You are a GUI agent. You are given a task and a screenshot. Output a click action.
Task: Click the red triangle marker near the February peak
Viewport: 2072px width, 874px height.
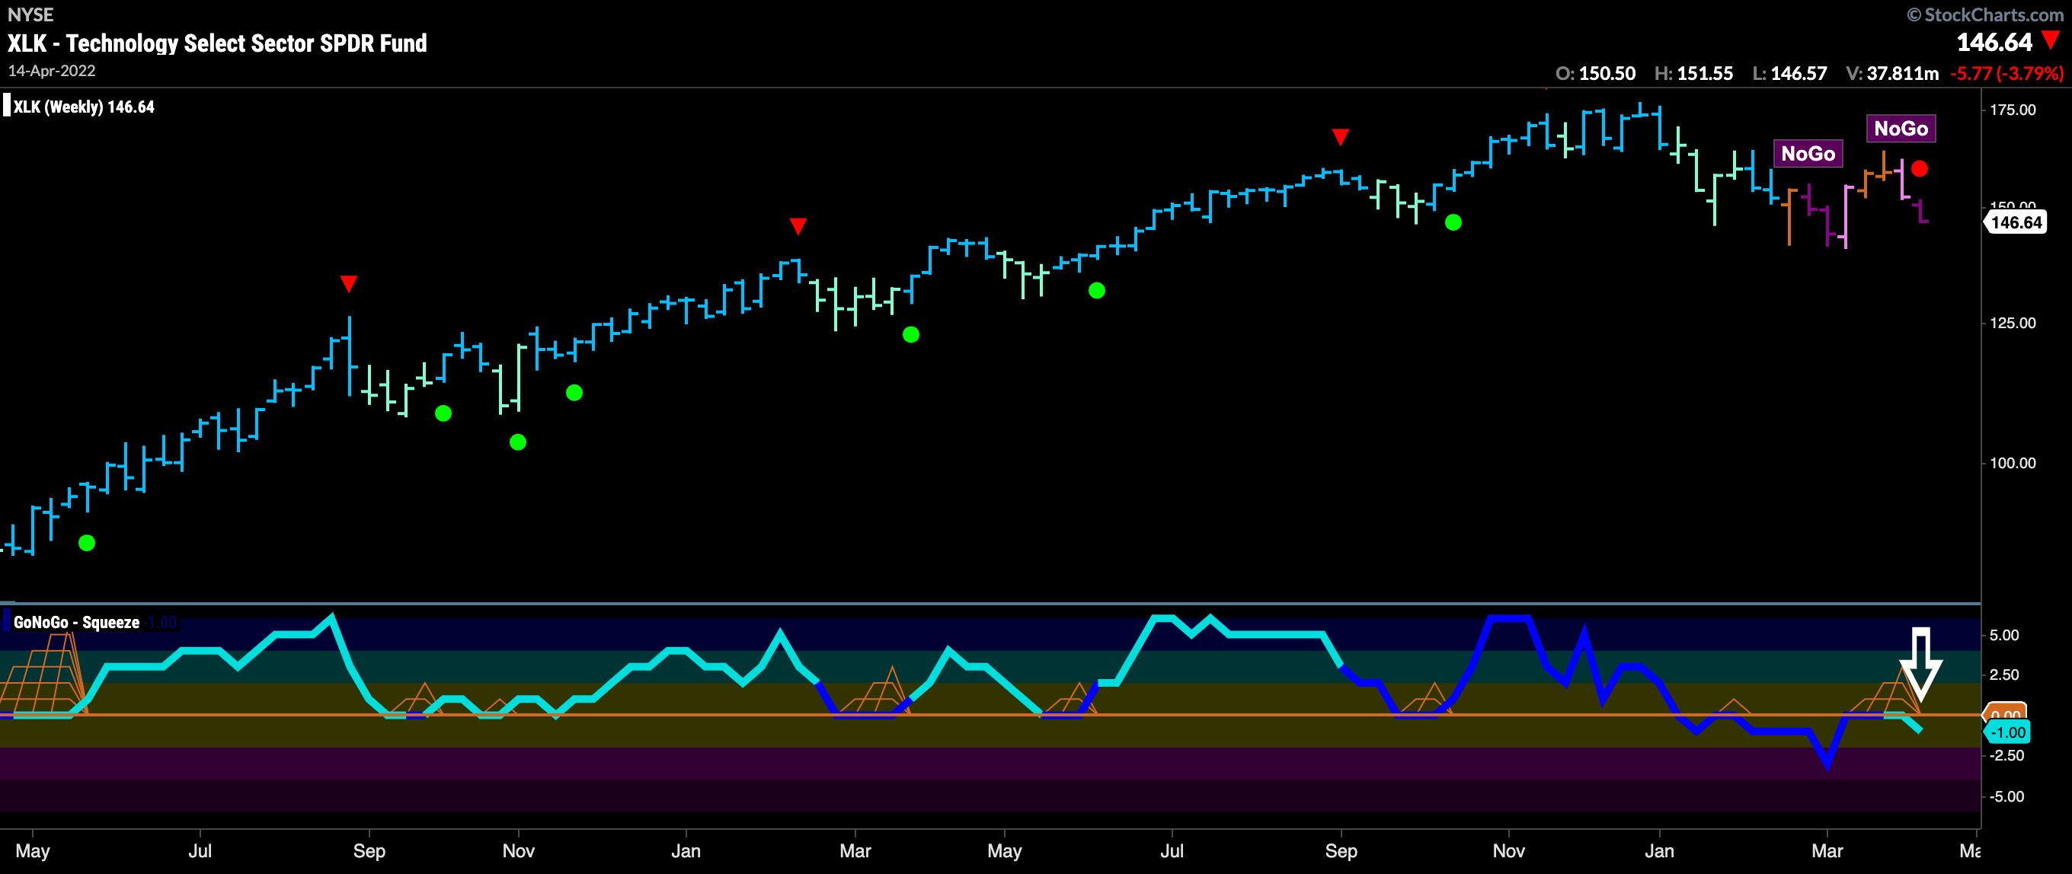pos(798,226)
